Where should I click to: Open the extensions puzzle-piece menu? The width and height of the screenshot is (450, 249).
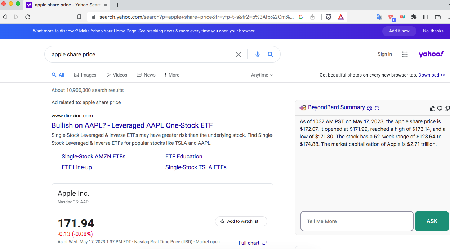tap(414, 17)
